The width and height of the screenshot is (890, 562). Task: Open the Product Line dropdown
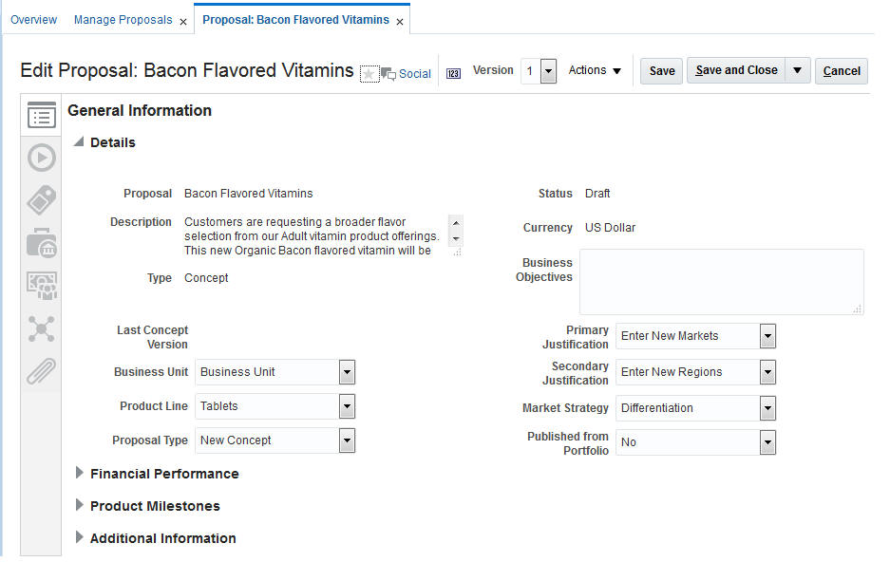347,406
